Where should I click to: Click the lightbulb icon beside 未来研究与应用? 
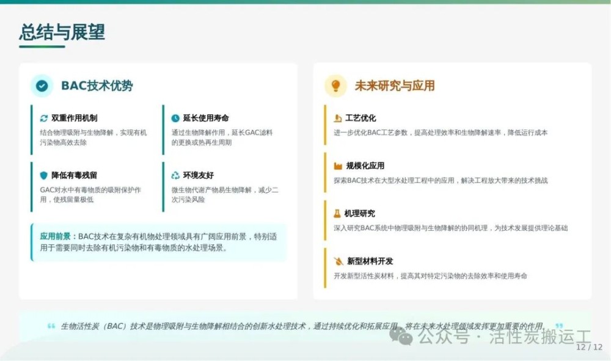[x=335, y=86]
